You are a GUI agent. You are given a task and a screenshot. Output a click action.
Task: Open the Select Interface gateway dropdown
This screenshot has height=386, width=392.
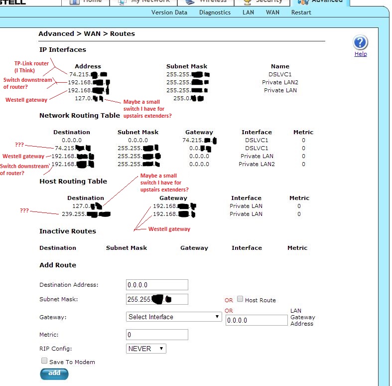coord(174,317)
